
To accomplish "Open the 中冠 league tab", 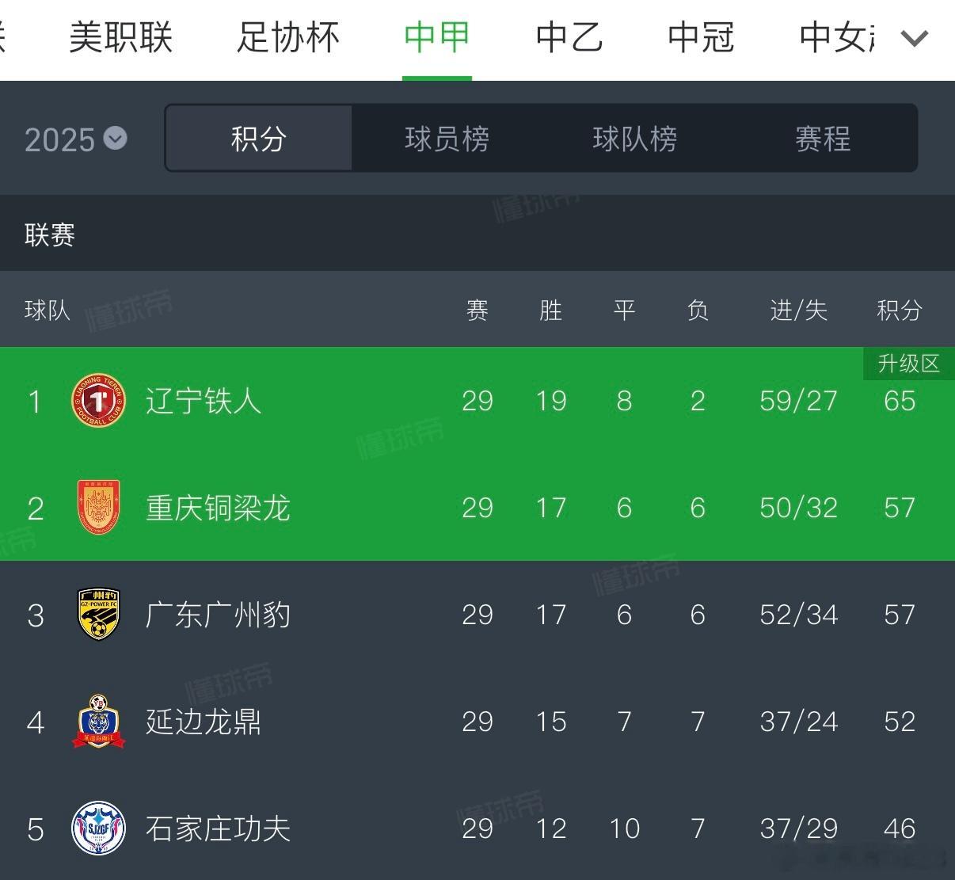I will (x=701, y=37).
